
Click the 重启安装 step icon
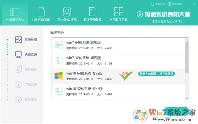[x=19, y=100]
